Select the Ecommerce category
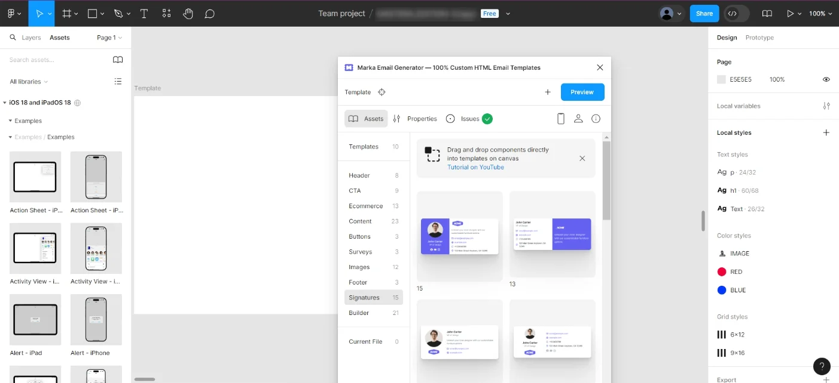 (374, 206)
